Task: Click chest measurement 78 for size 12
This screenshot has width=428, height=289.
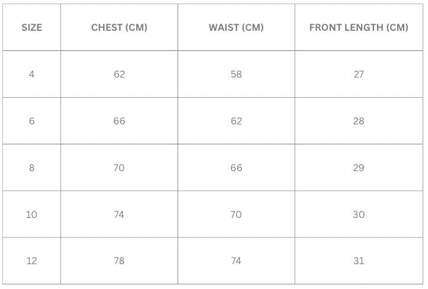Action: 119,261
